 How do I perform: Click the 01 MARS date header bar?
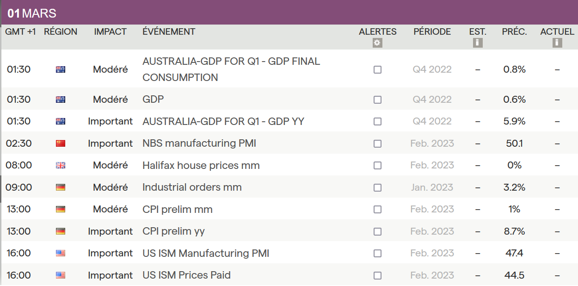[x=289, y=13]
